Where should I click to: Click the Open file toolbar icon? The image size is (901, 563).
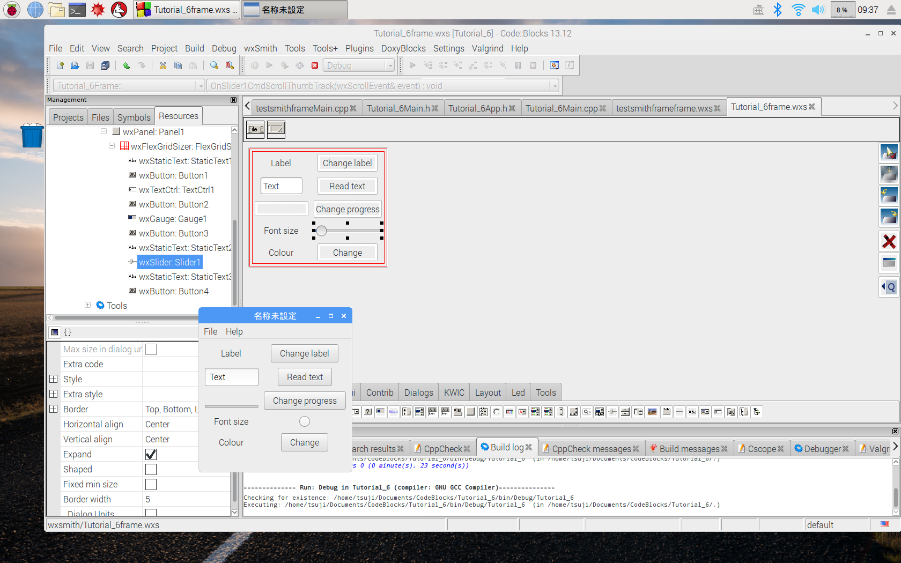(x=75, y=65)
